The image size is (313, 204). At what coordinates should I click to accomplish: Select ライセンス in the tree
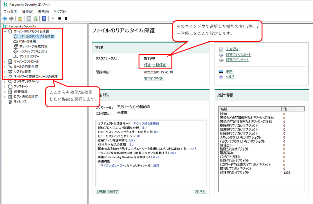tap(20, 102)
